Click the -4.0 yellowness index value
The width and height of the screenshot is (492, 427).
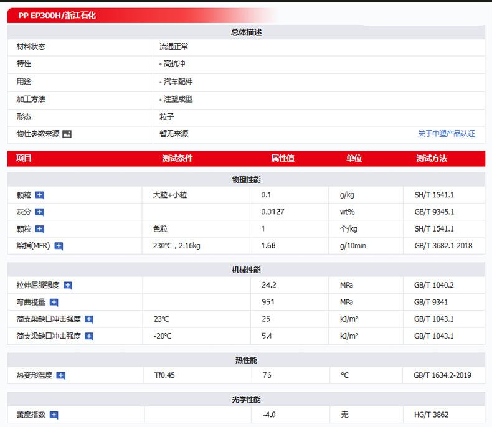click(x=269, y=415)
